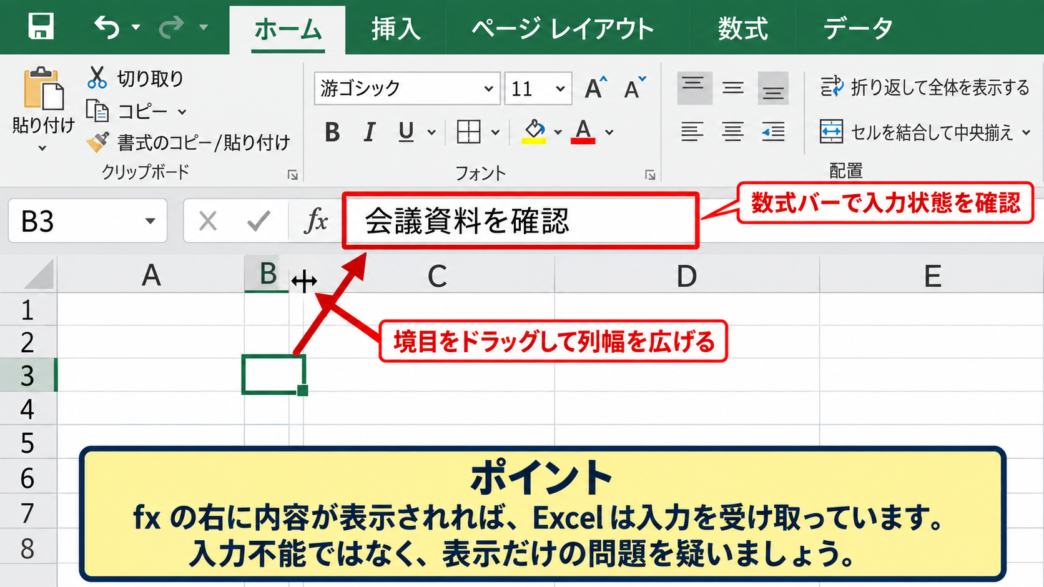The height and width of the screenshot is (587, 1044).
Task: Select top vertical alignment
Action: click(x=694, y=88)
